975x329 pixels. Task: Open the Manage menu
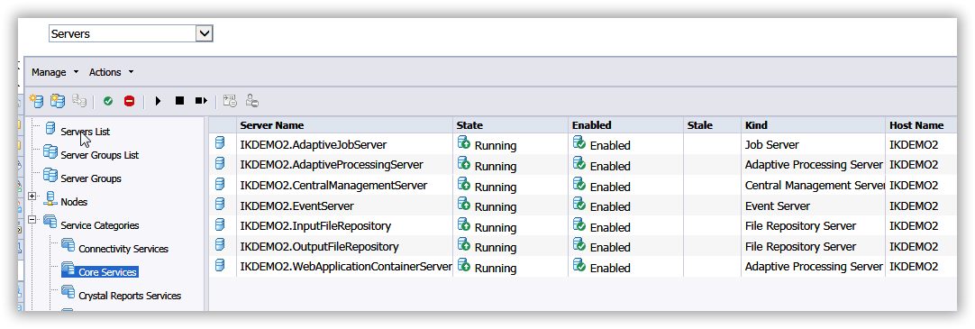tap(55, 72)
